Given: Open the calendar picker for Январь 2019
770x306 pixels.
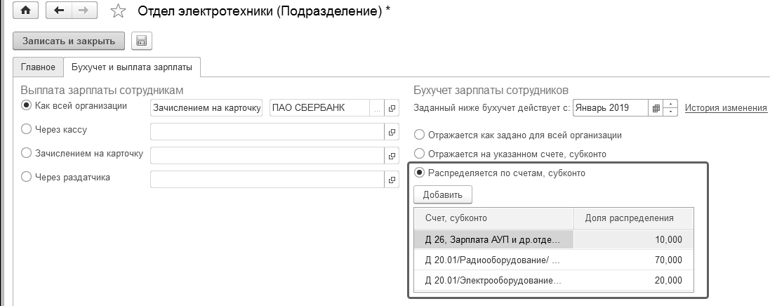Looking at the screenshot, I should coord(656,108).
